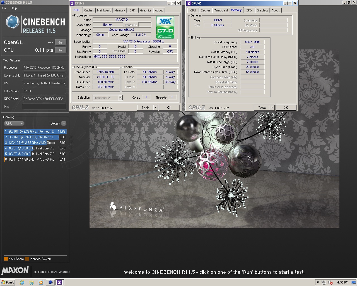This screenshot has width=357, height=286.
Task: Select Mainboard tab in left CPU-Z window
Action: (104, 10)
